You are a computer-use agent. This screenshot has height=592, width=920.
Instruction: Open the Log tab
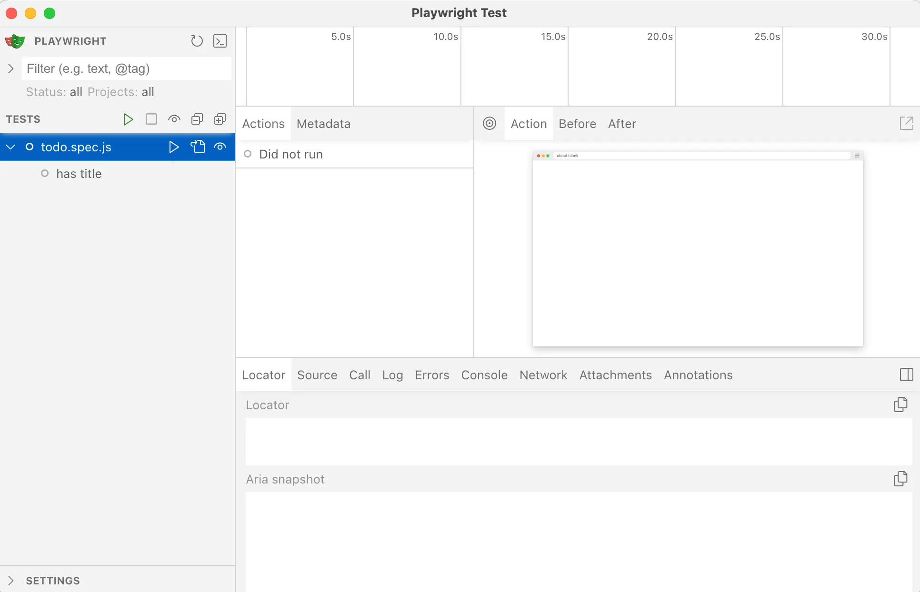point(392,375)
